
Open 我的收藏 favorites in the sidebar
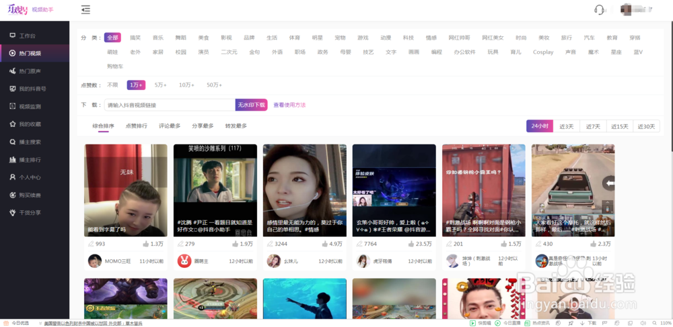point(30,124)
